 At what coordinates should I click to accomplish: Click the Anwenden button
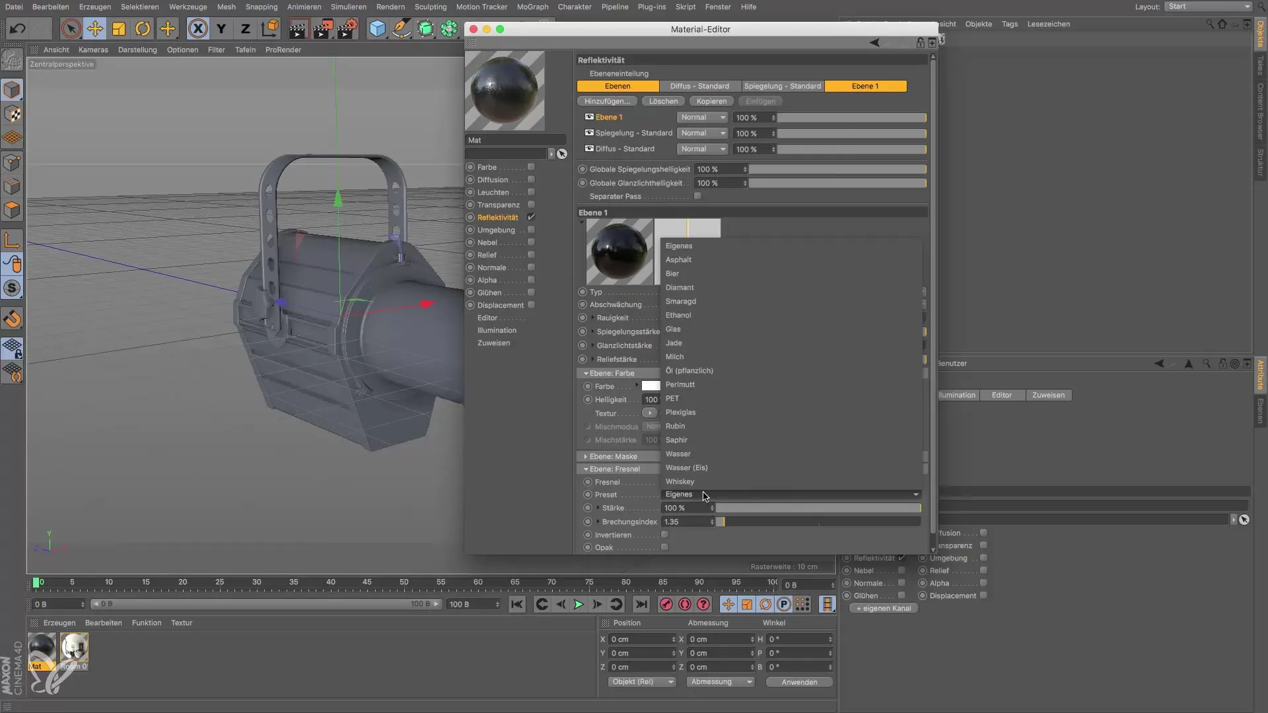pyautogui.click(x=799, y=682)
